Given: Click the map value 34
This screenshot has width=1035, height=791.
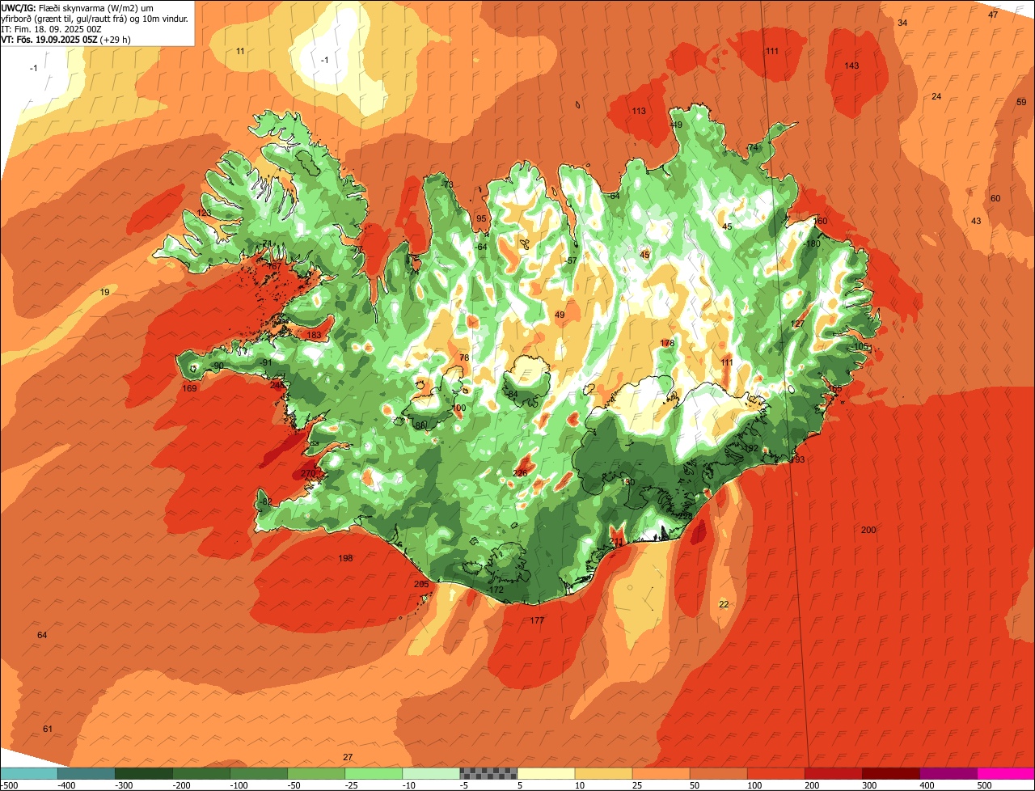Looking at the screenshot, I should coord(902,23).
